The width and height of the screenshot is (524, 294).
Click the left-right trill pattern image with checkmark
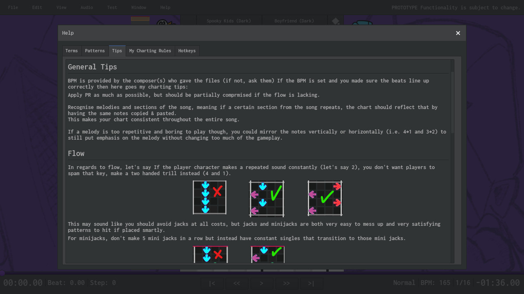tap(325, 198)
